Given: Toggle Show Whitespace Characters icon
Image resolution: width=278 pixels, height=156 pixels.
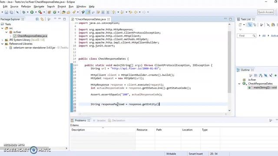Looking at the screenshot, I should click(108, 12).
